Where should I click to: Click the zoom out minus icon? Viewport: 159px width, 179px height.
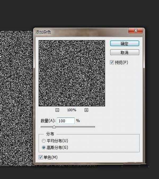tap(58, 110)
